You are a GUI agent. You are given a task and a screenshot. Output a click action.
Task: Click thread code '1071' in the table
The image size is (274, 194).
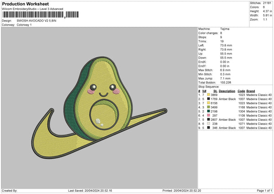point(242,124)
